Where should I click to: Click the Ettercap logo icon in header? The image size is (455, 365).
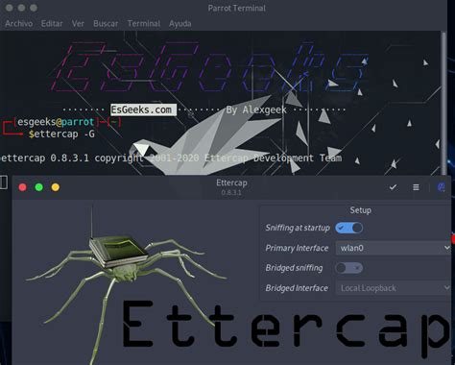coord(441,187)
